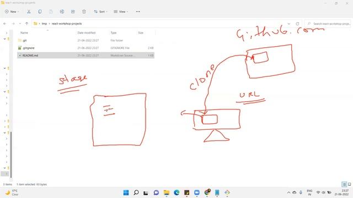This screenshot has width=353, height=198.
Task: Click the Rename icon in the toolbar
Action: point(62,12)
